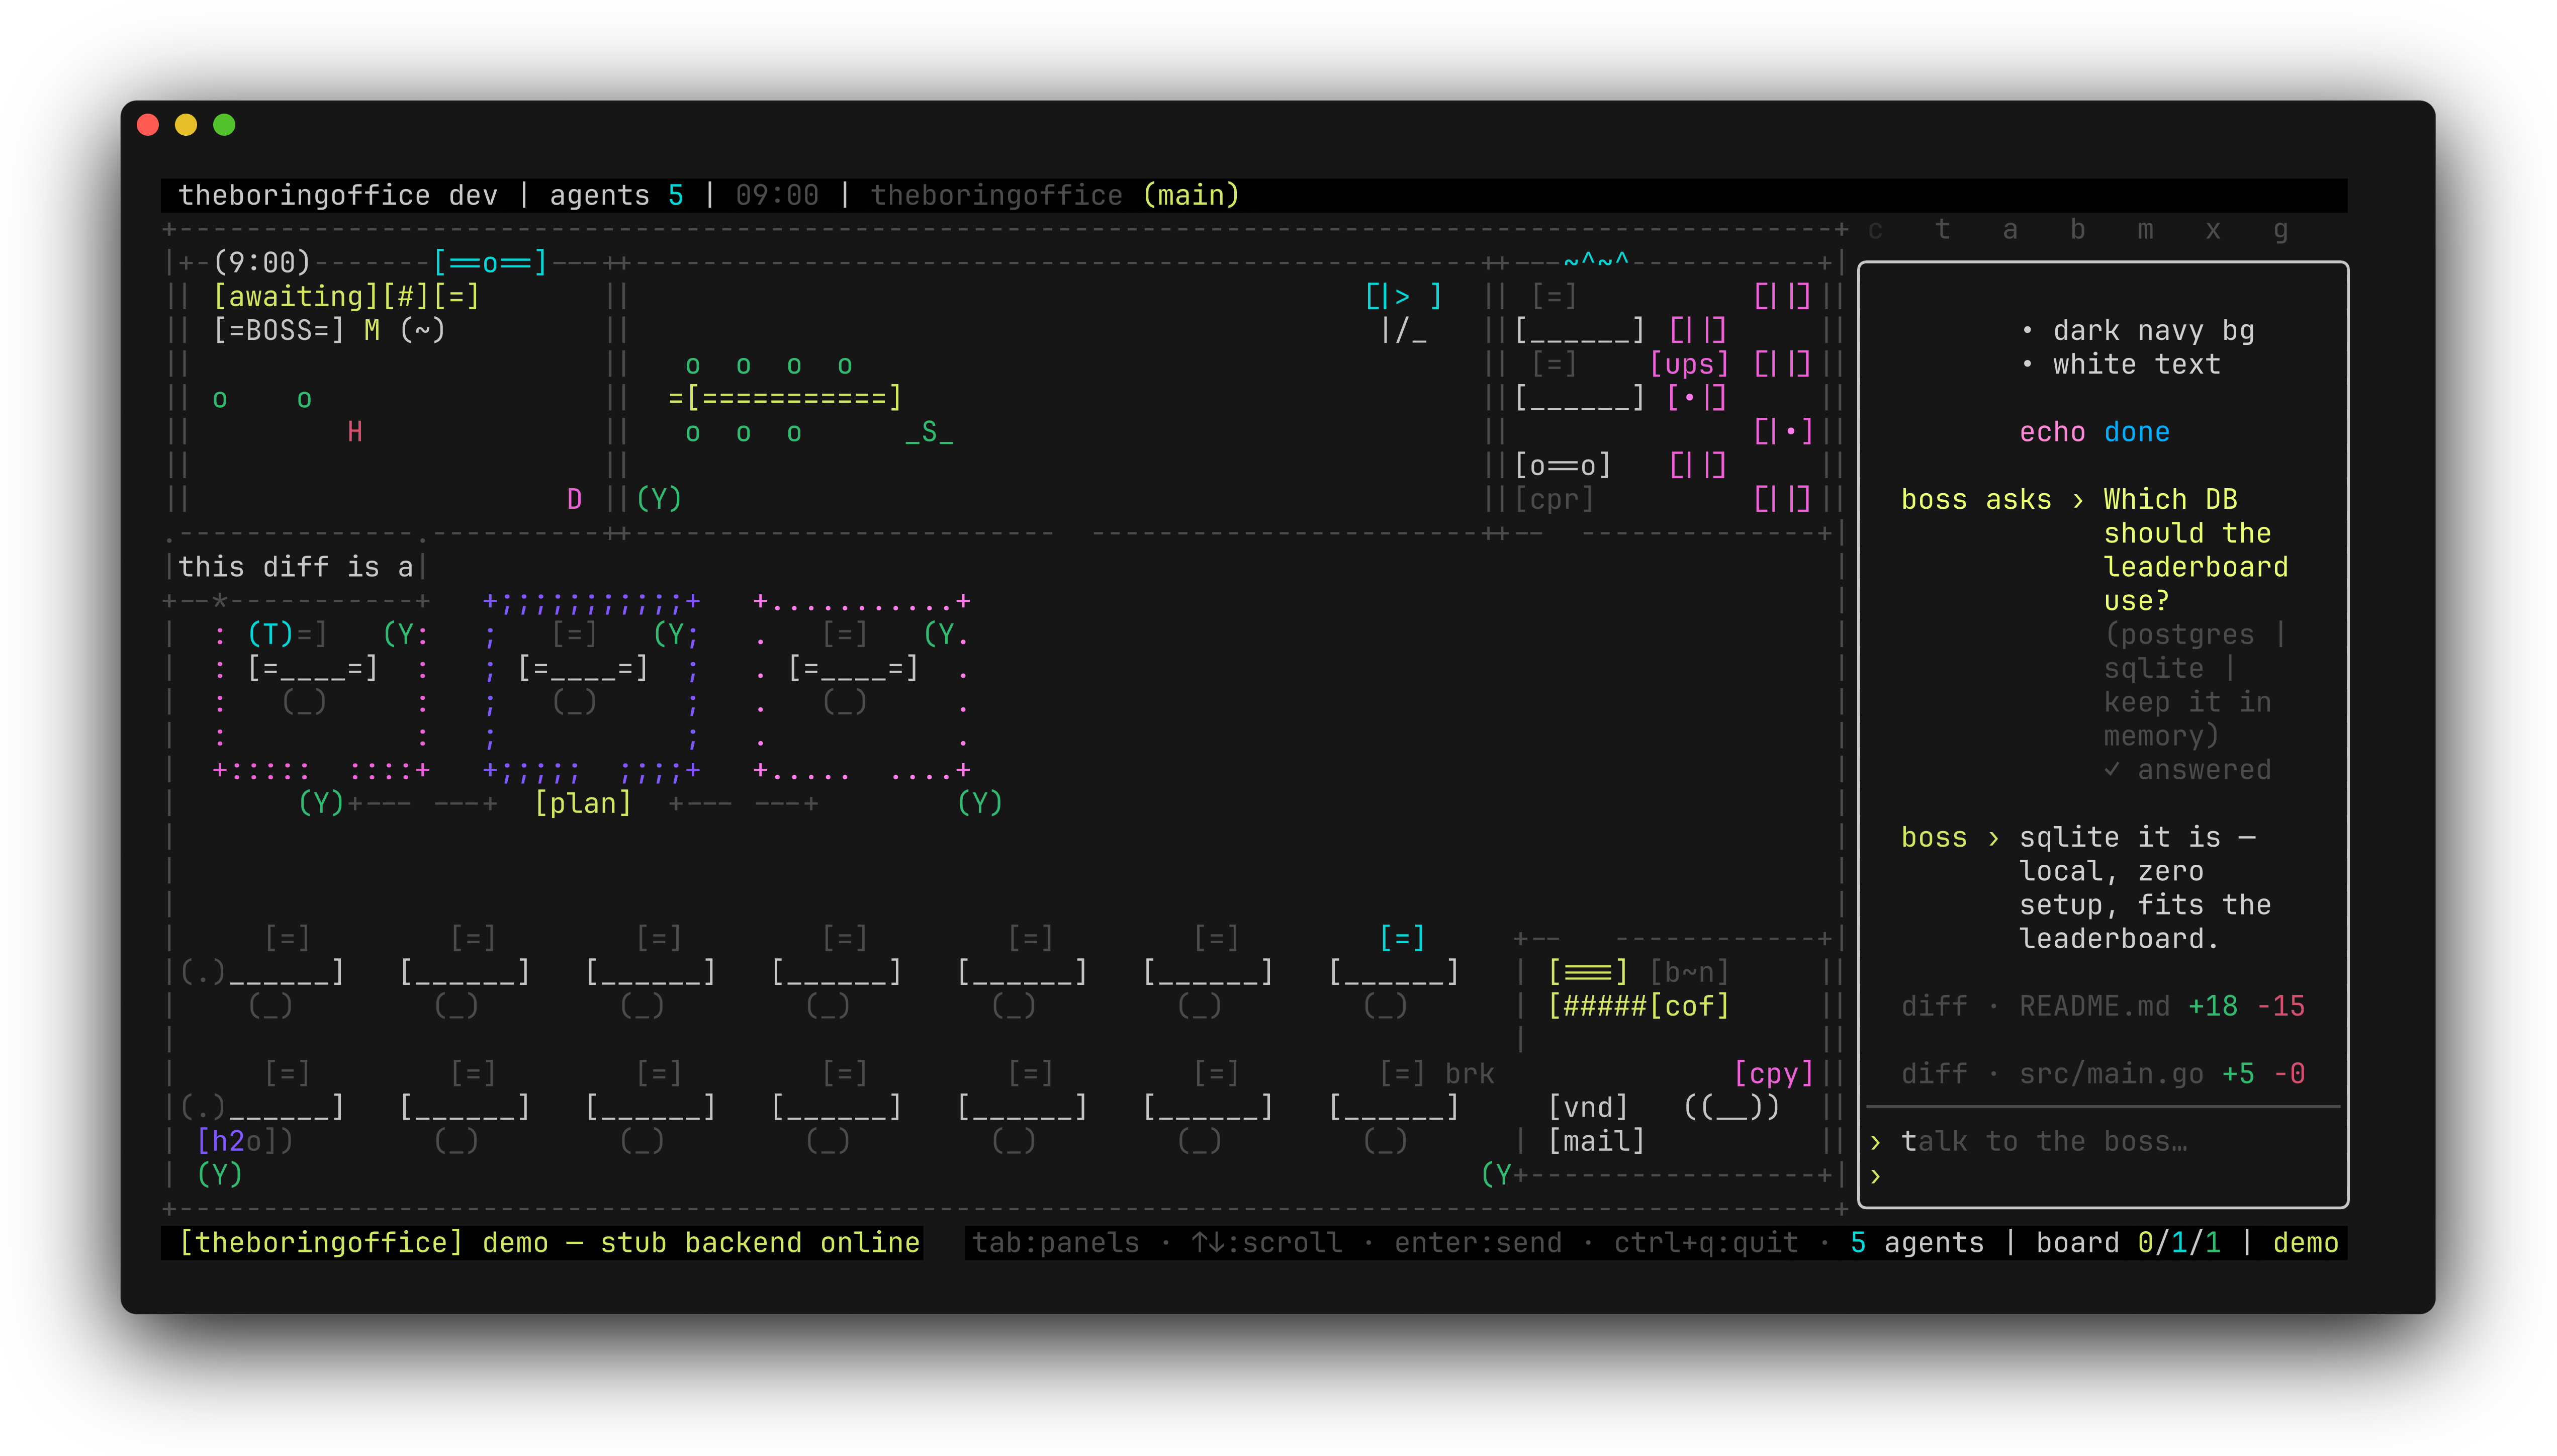
Task: Click the (9:00) office clock
Action: coord(262,263)
